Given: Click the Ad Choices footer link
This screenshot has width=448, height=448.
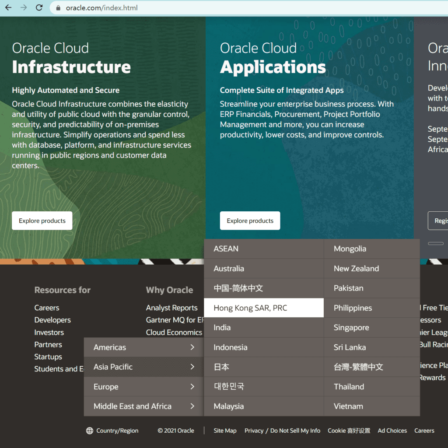Looking at the screenshot, I should [392, 430].
